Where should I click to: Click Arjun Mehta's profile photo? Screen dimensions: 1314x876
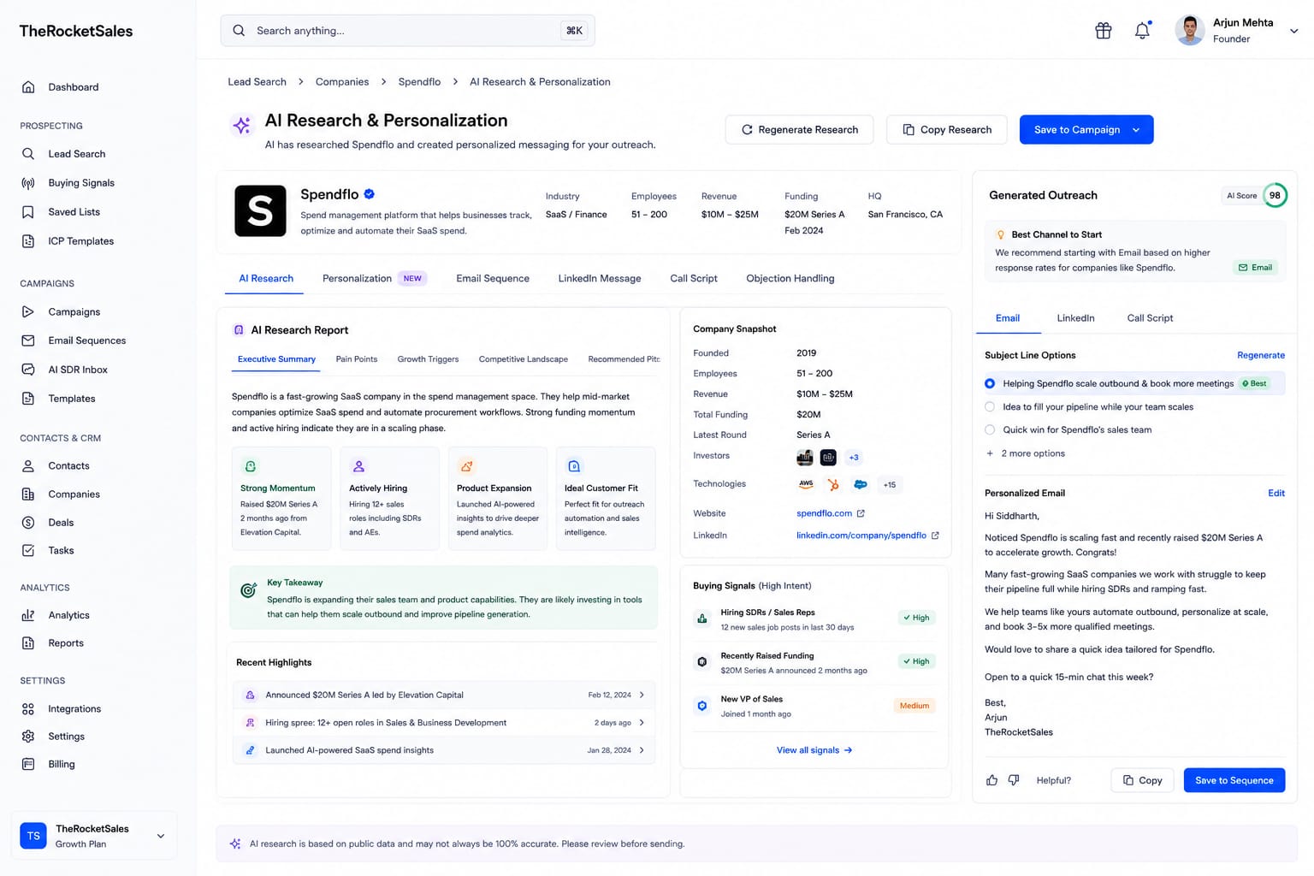1190,31
